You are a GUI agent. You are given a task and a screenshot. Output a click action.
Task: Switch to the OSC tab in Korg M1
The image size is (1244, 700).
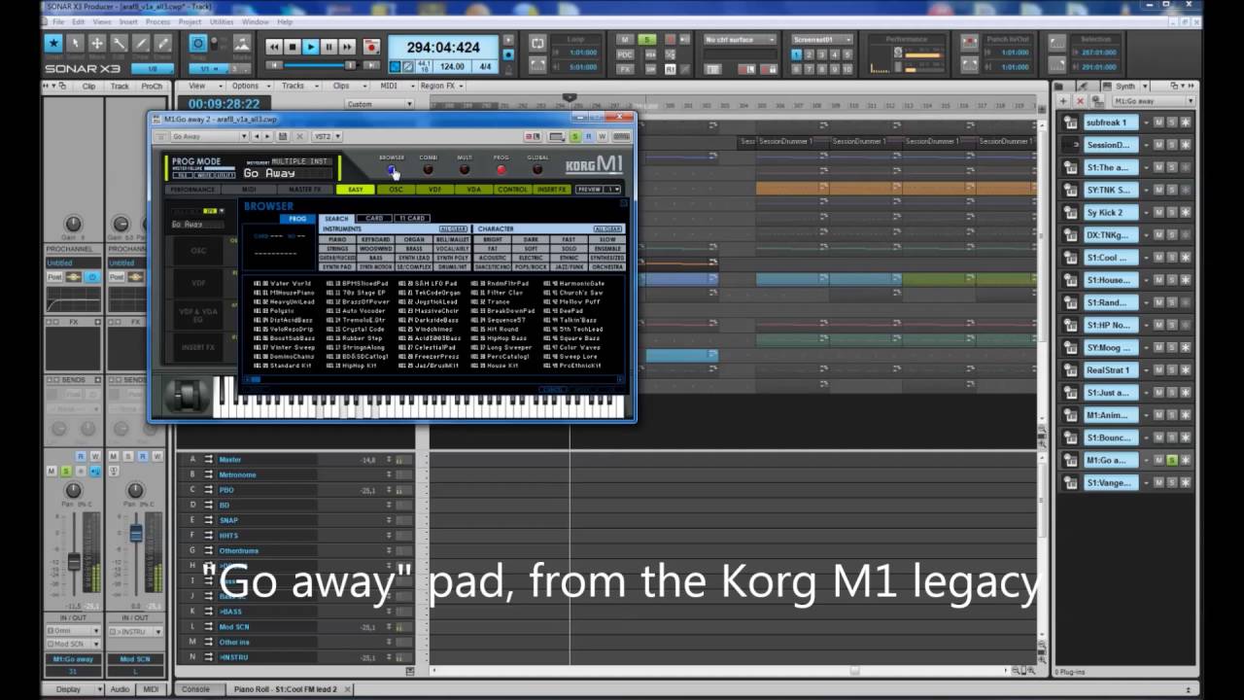[x=396, y=190]
